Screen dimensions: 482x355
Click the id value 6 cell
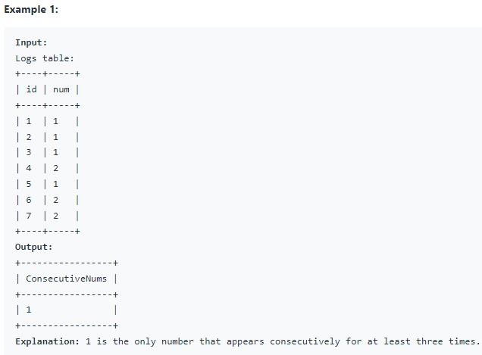[29, 200]
